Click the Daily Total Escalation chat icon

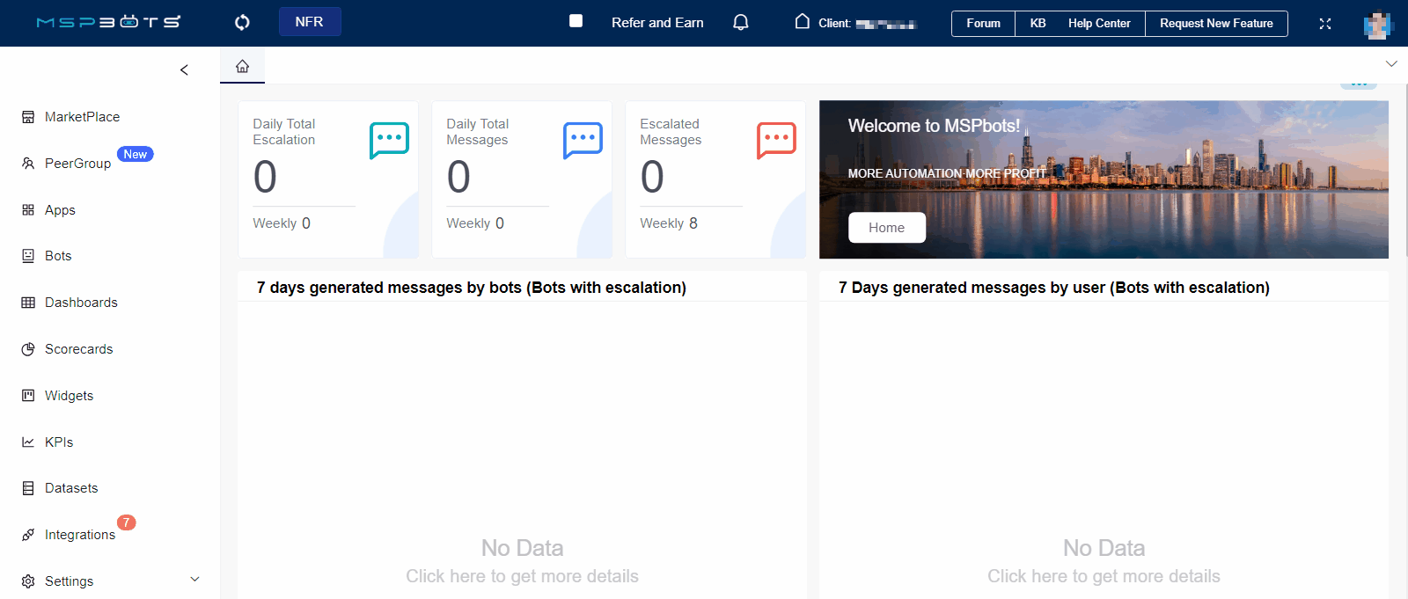coord(389,140)
